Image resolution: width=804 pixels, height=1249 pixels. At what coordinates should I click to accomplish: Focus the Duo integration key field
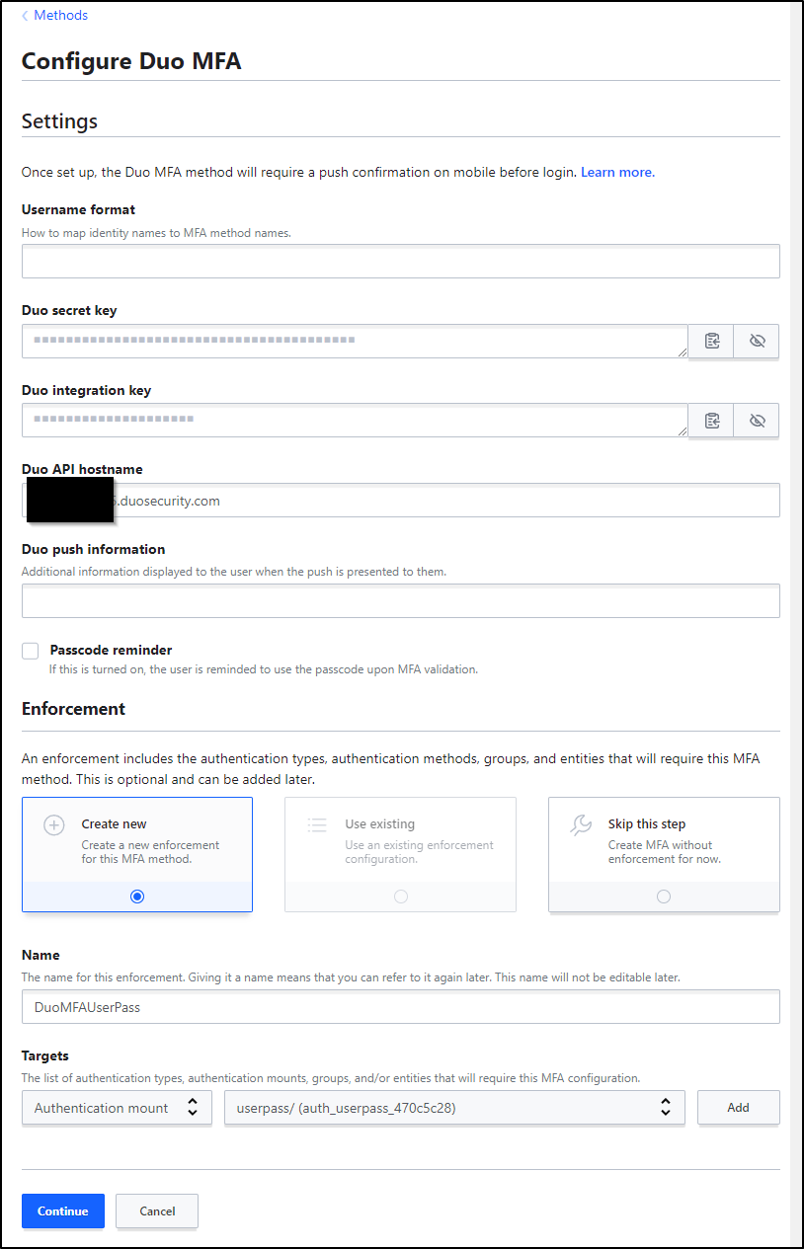[355, 420]
